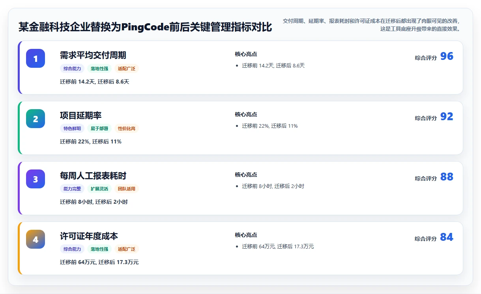Click 综合评分 label beside score 84
Viewport: 481px width, 294px height.
coord(426,239)
